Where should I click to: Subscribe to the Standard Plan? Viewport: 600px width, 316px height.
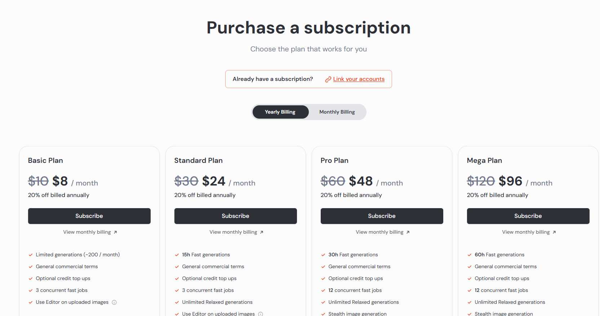click(236, 216)
